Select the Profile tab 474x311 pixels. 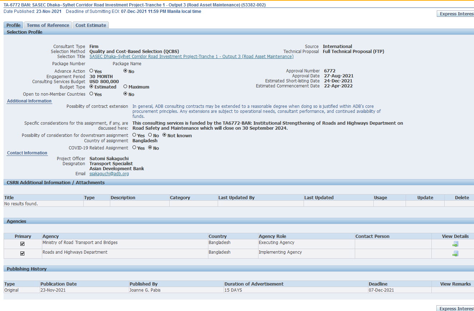pyautogui.click(x=13, y=25)
